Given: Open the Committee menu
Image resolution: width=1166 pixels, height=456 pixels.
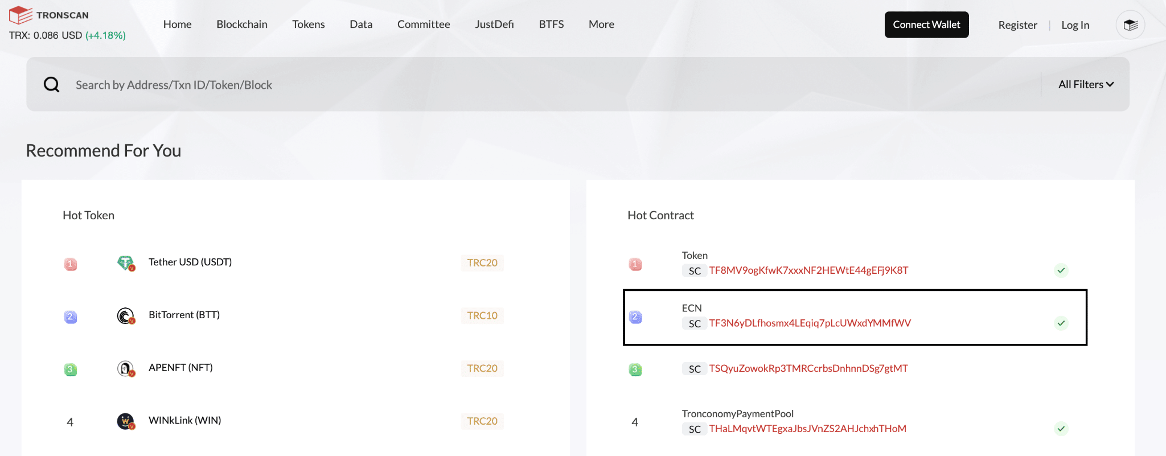Looking at the screenshot, I should pos(424,24).
